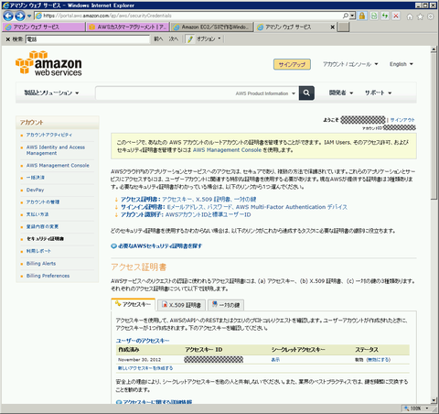Click the page scrollbar down arrow

tap(434, 400)
